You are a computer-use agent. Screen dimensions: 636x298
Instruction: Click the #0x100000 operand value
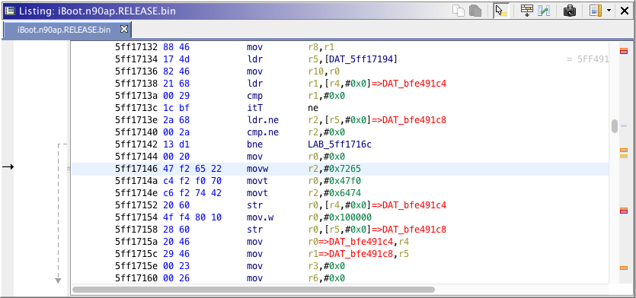[x=347, y=217]
